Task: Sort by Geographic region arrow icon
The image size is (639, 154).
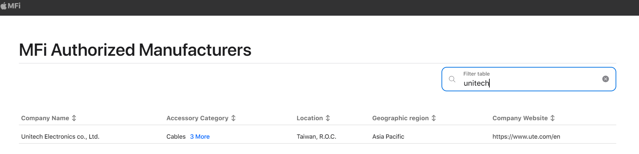Action: 433,118
